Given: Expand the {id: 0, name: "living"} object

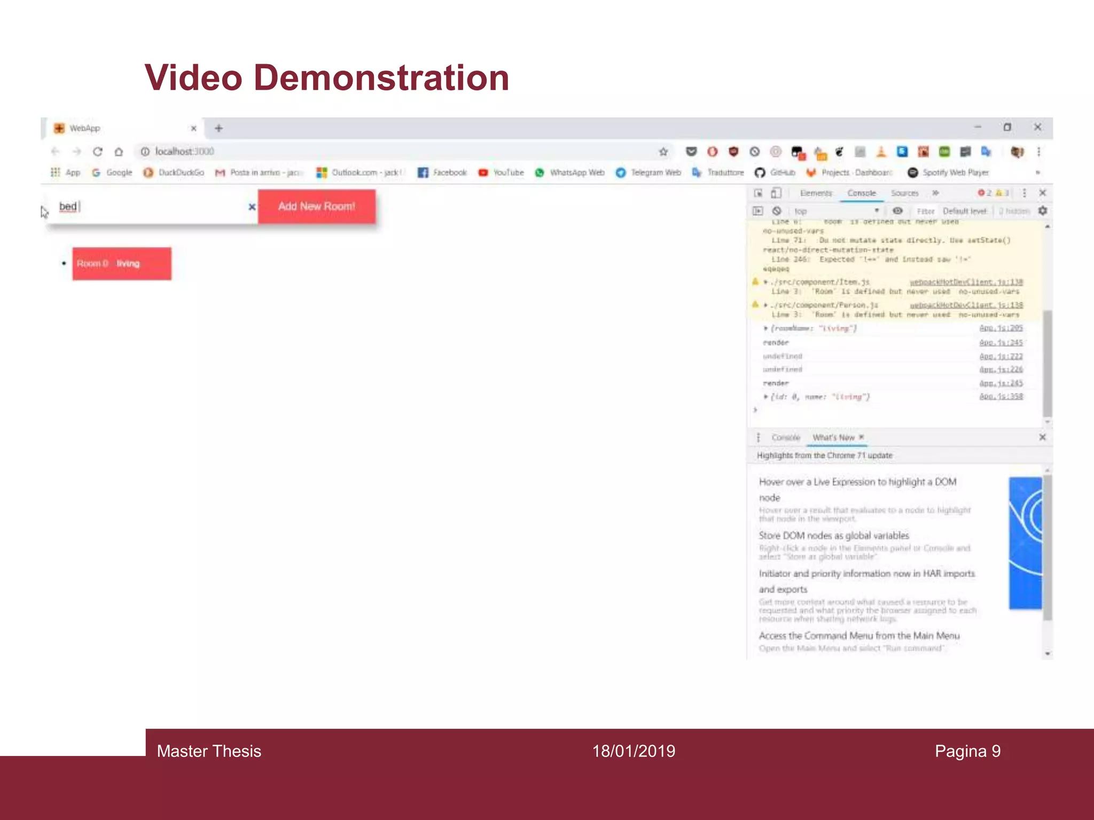Looking at the screenshot, I should click(x=765, y=397).
